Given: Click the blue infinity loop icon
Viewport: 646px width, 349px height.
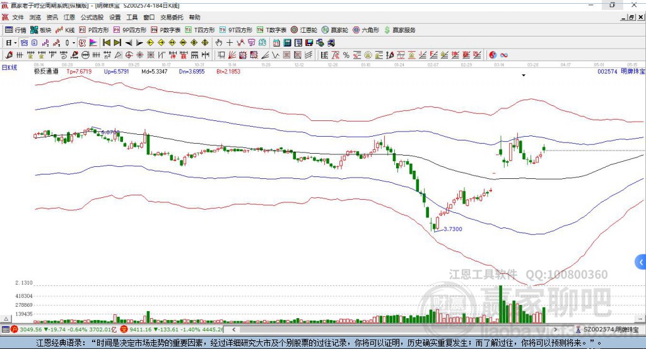Looking at the screenshot, I should pyautogui.click(x=503, y=55).
